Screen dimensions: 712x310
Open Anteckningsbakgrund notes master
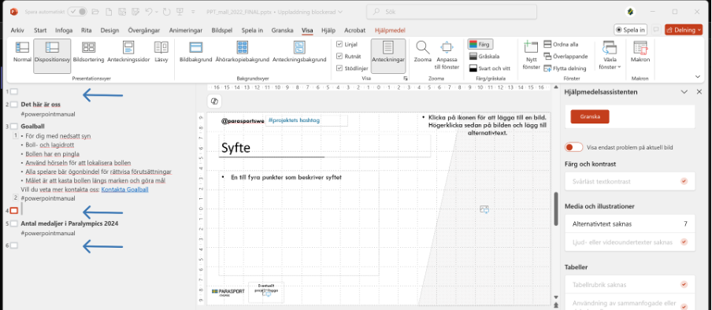pos(299,52)
